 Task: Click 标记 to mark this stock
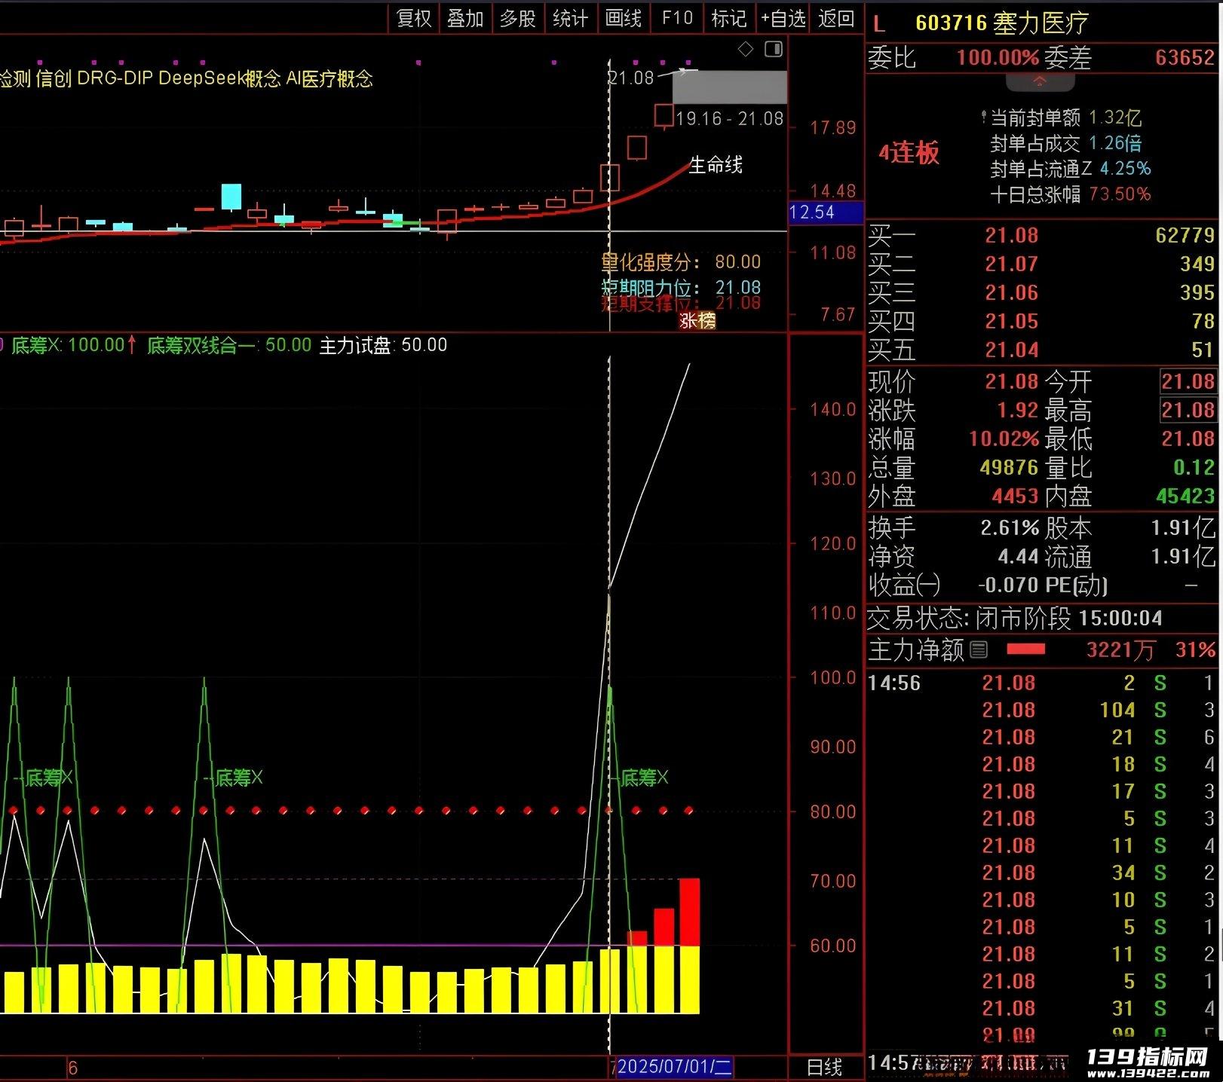point(729,18)
